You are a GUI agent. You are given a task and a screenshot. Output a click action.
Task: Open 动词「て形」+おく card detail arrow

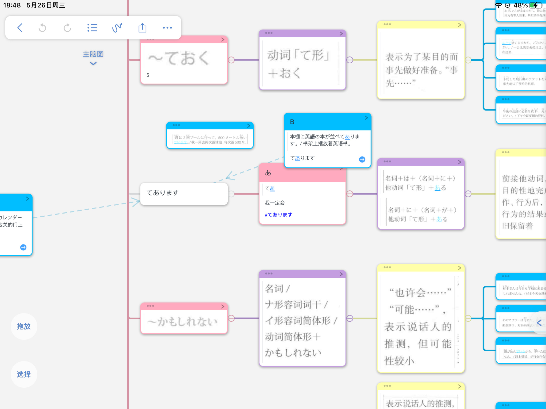341,34
